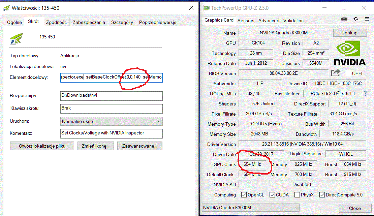Switch to the Zabezpieczenia tab
This screenshot has height=216, width=374.
coord(89,22)
